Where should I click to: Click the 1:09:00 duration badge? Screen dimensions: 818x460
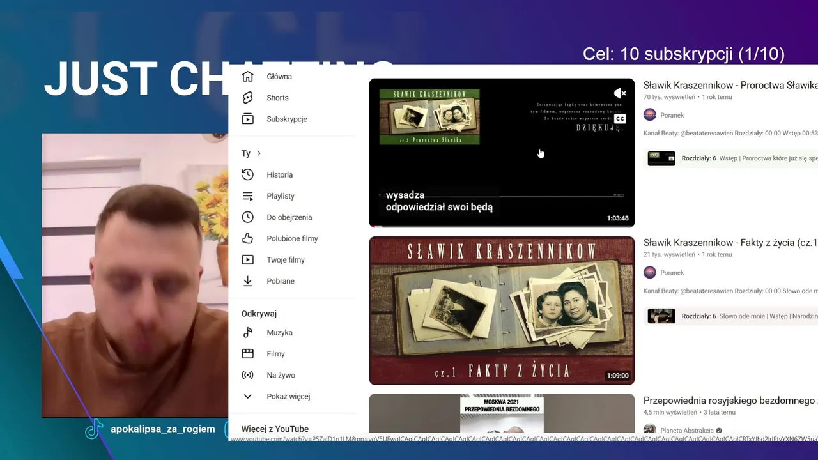[x=617, y=376]
